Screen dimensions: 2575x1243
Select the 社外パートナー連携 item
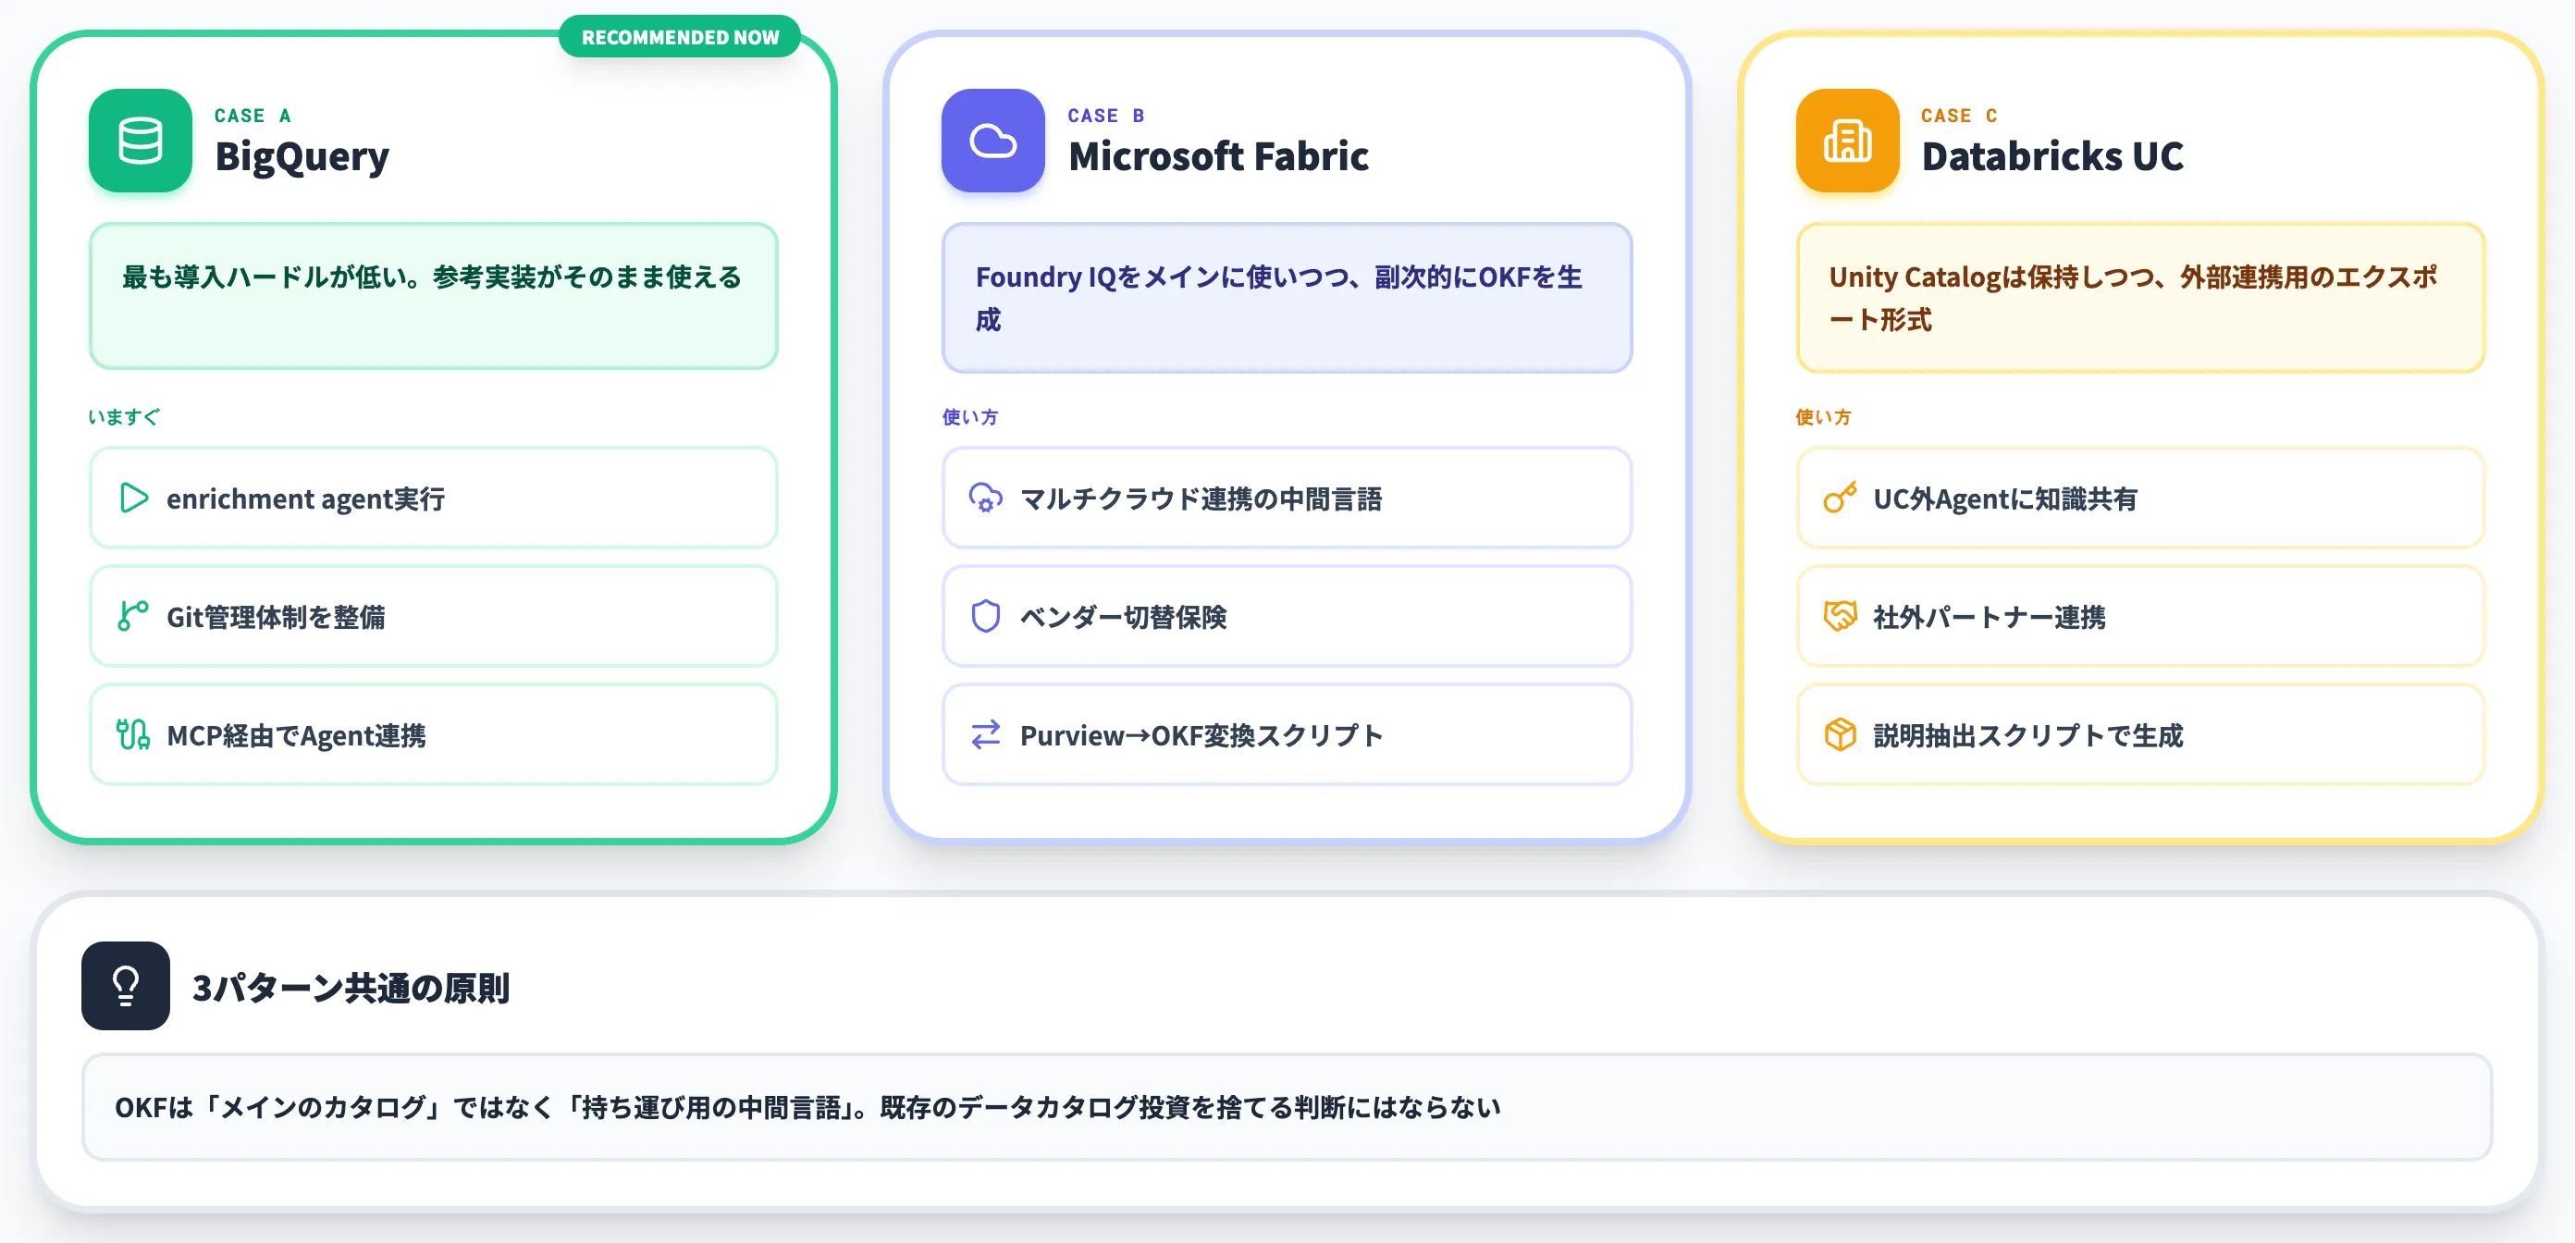(2140, 616)
